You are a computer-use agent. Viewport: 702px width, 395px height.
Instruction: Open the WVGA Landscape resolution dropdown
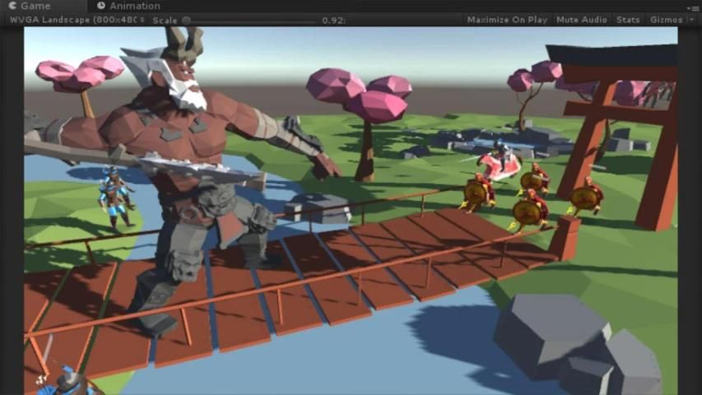click(x=74, y=20)
